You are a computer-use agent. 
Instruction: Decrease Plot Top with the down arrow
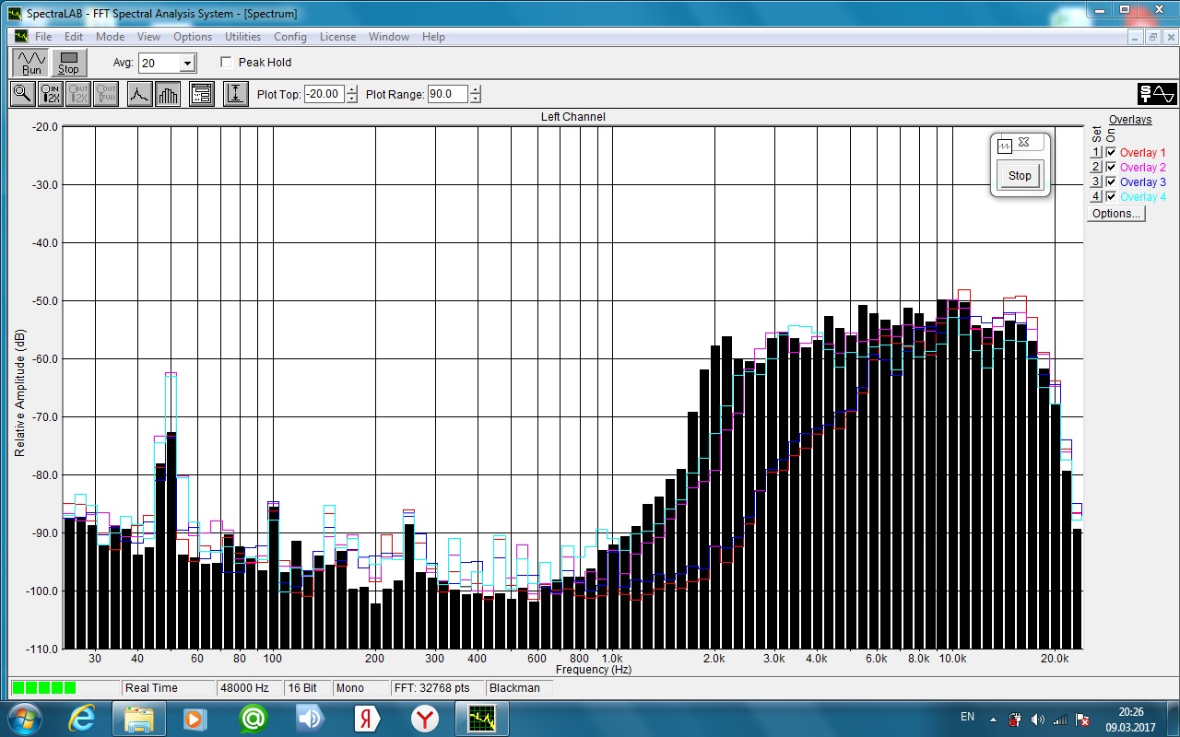click(352, 99)
